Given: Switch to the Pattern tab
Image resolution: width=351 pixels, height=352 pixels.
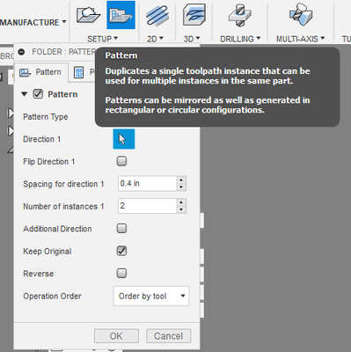Looking at the screenshot, I should click(41, 72).
